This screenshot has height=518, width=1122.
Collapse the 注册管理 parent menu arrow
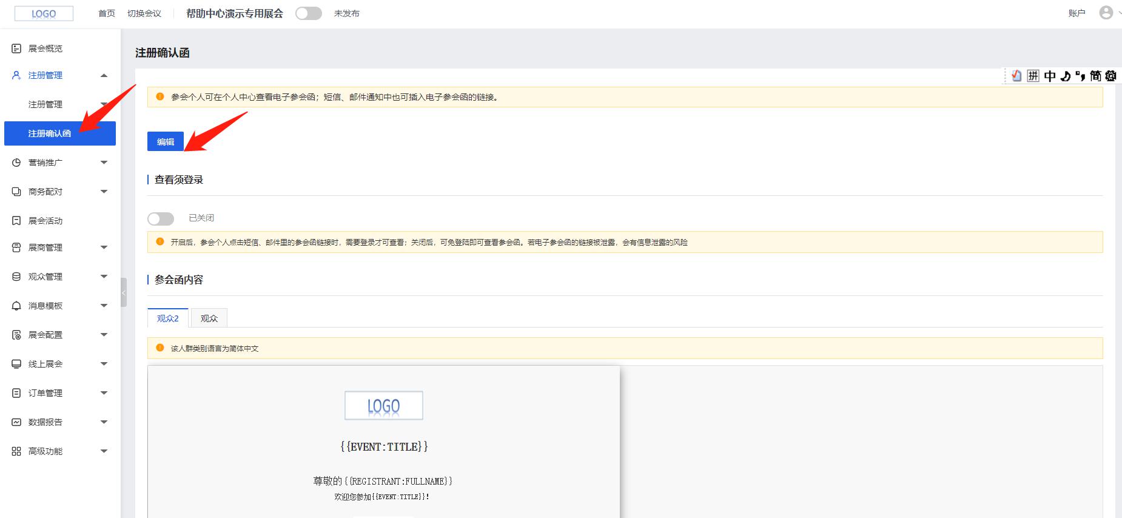[x=104, y=75]
